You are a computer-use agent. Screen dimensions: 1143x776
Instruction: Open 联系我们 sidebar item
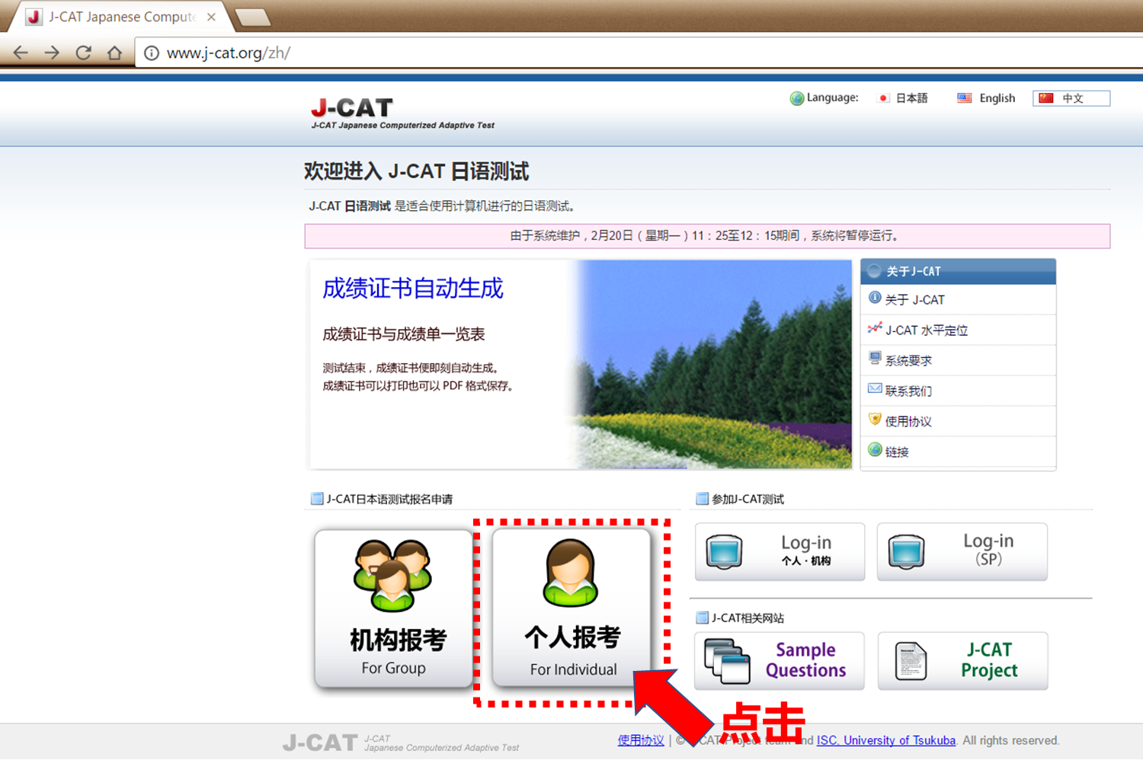click(x=958, y=391)
